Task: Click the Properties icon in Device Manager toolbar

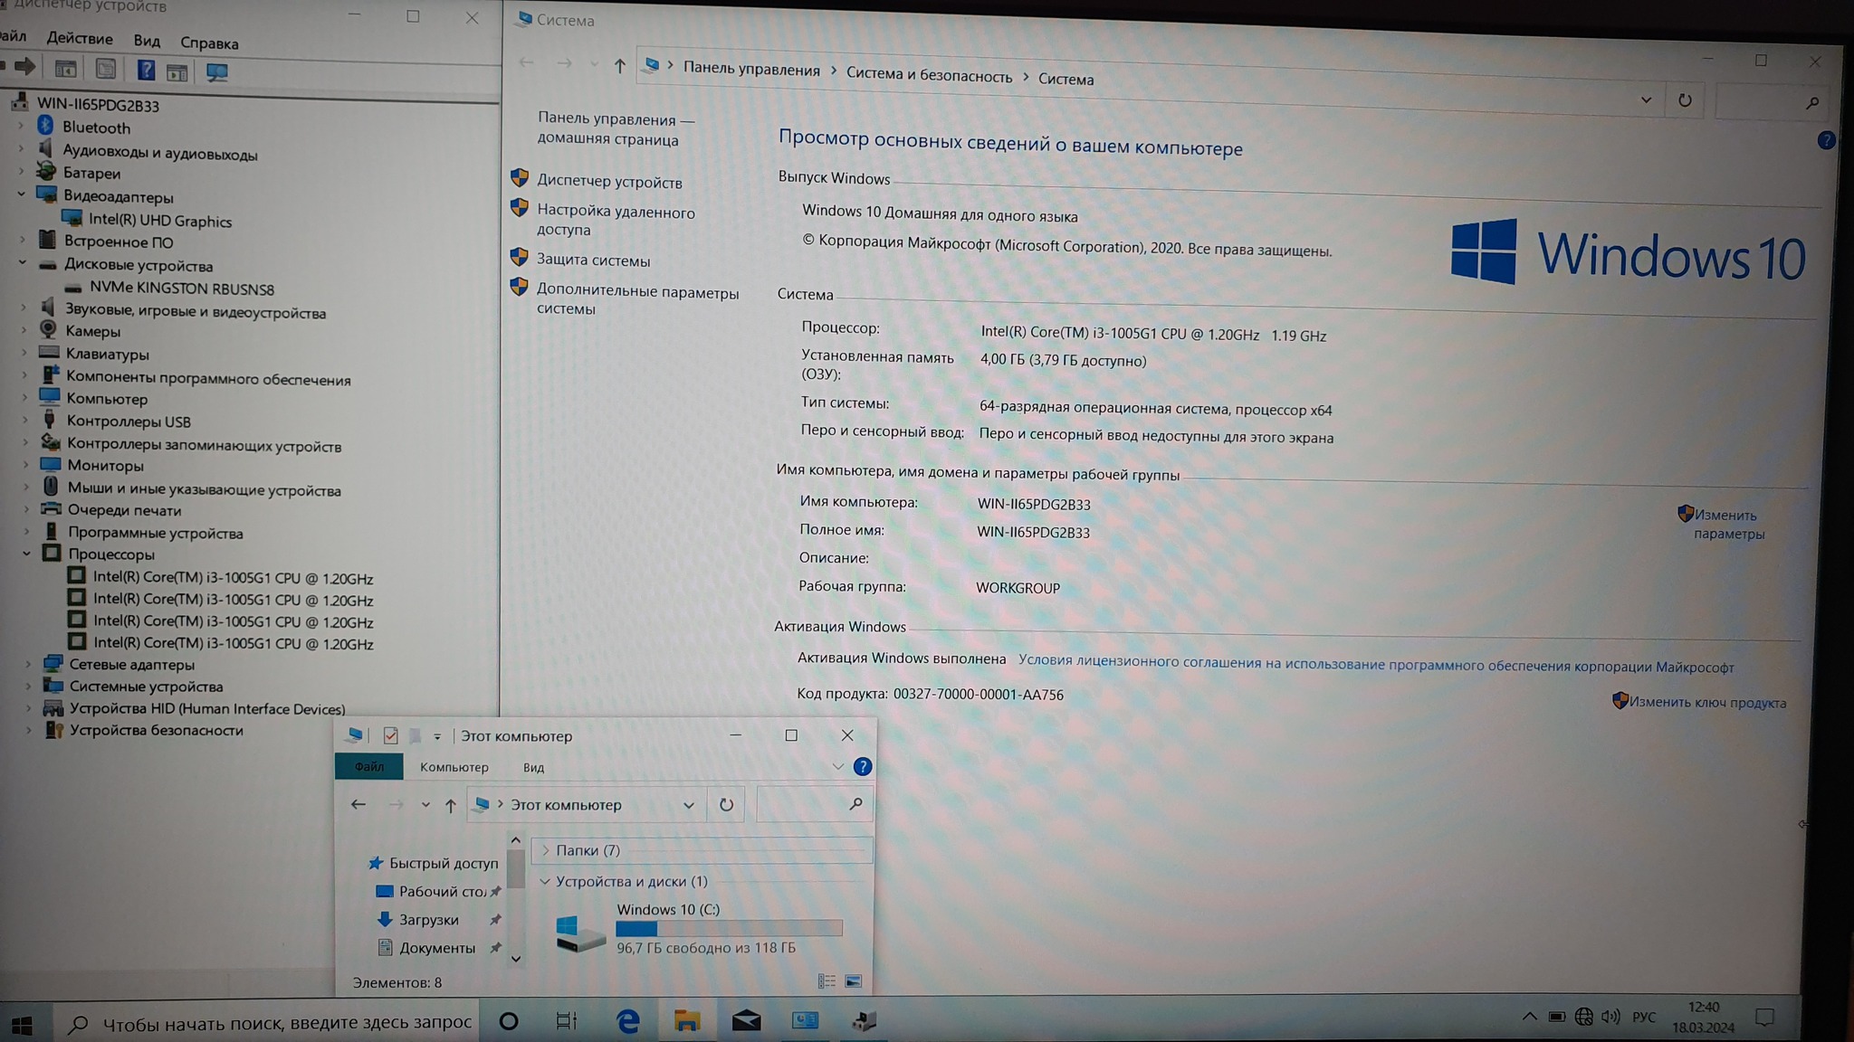Action: (x=106, y=70)
